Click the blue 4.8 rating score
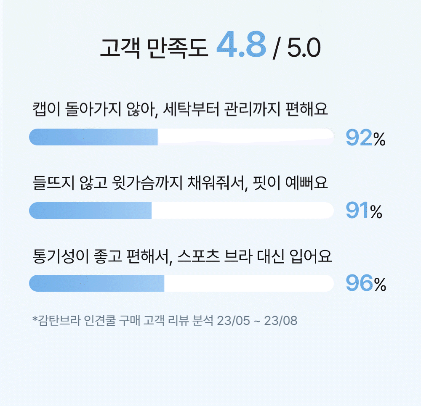Image resolution: width=421 pixels, height=406 pixels. pos(241,44)
